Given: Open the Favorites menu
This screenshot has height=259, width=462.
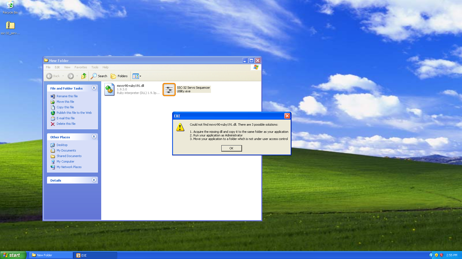Looking at the screenshot, I should pos(81,67).
